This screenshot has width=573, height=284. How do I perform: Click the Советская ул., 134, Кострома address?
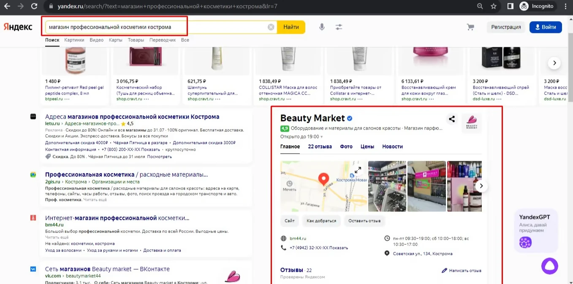(423, 254)
